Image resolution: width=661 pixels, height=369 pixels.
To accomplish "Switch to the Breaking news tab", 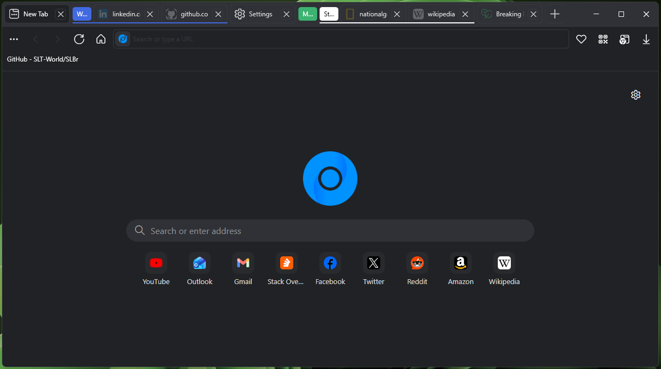I will 509,14.
